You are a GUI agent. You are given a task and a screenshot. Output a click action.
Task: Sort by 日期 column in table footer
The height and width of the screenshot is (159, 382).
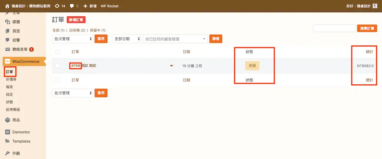tap(186, 80)
